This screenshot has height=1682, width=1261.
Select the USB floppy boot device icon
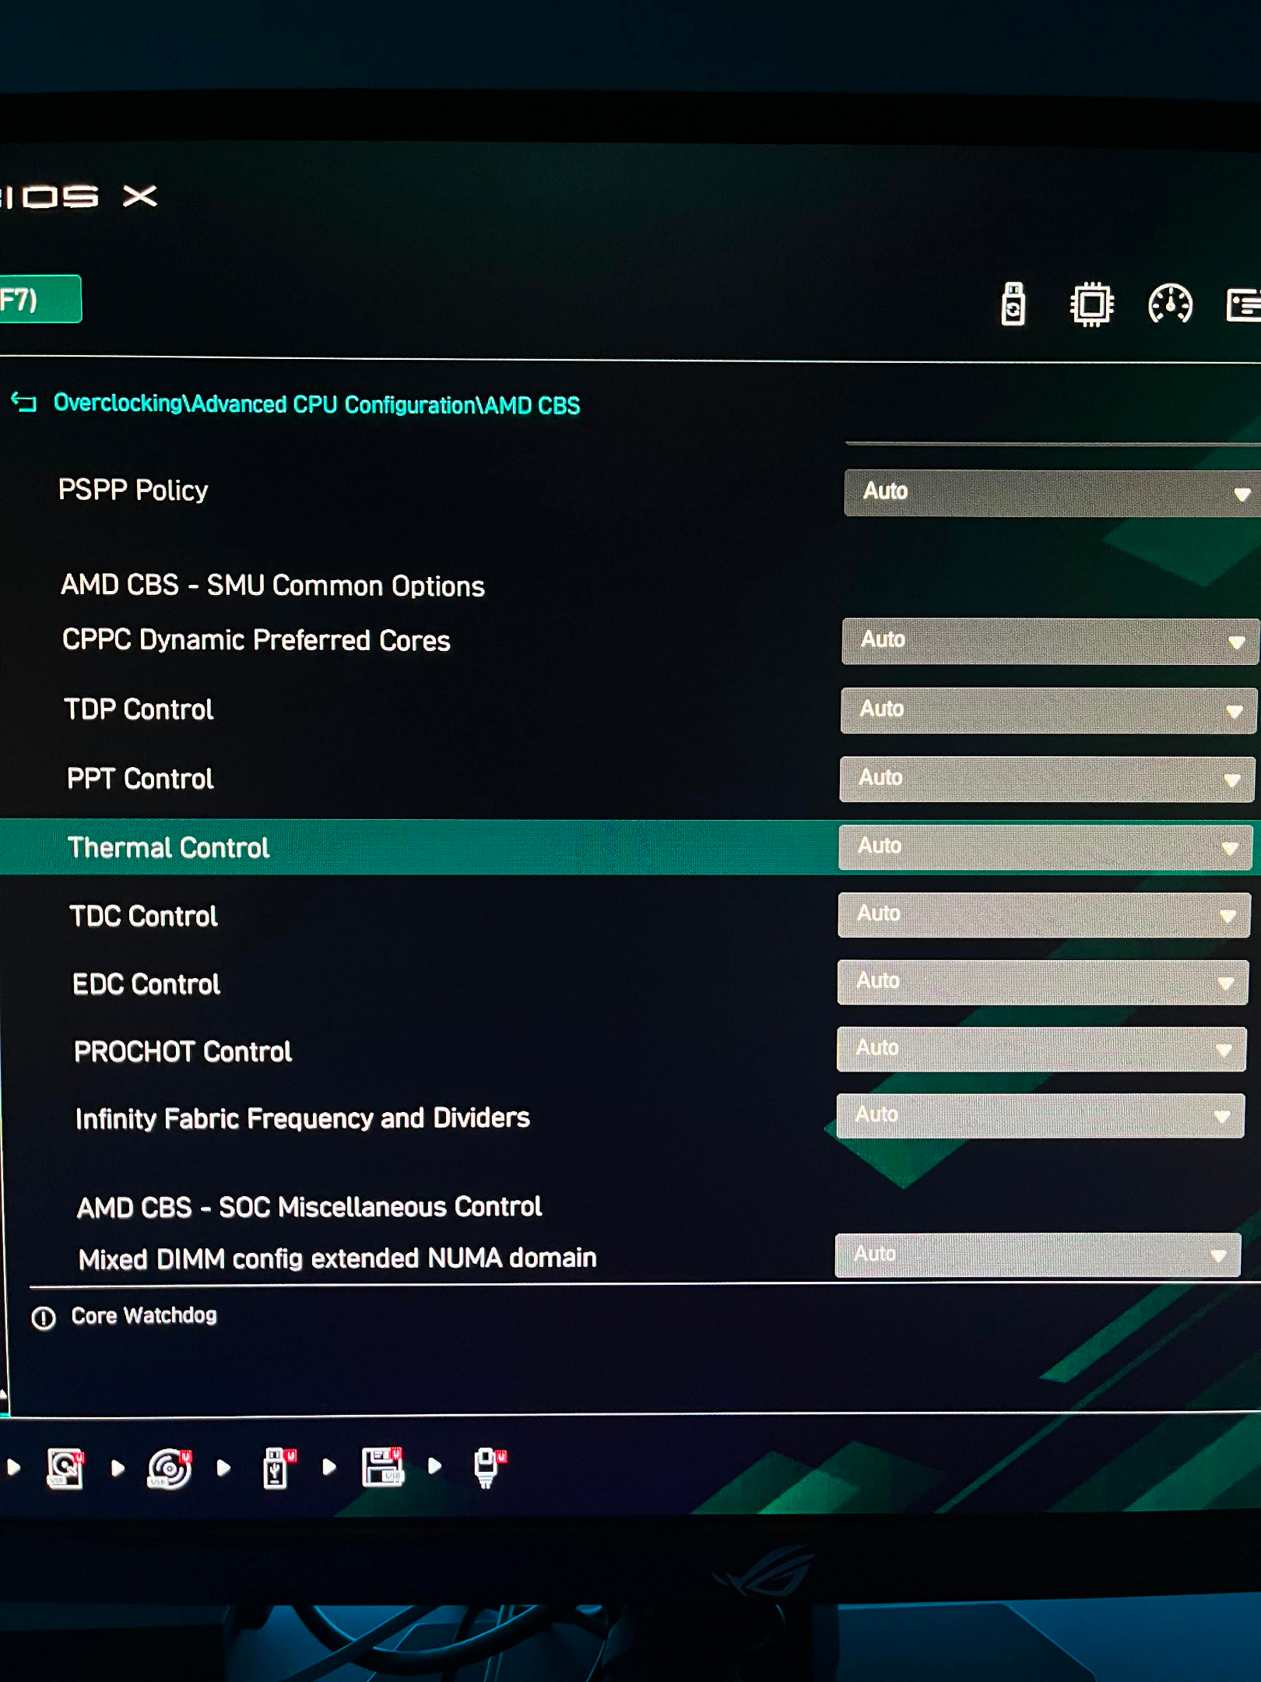pyautogui.click(x=383, y=1467)
